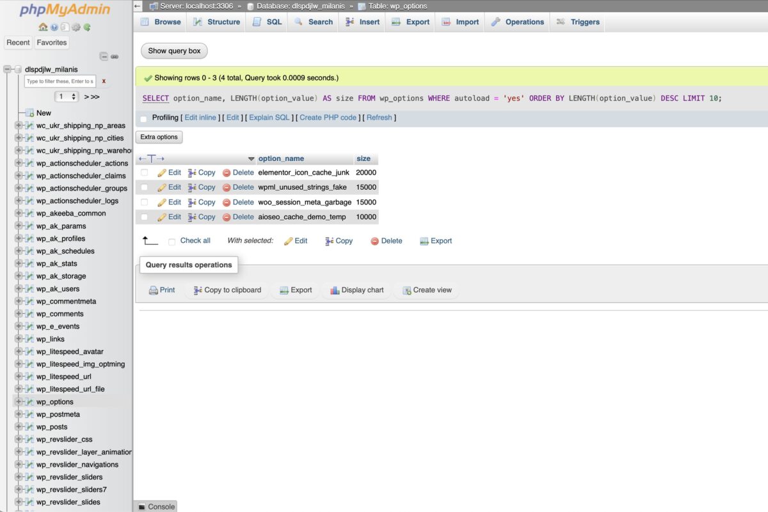Viewport: 768px width, 512px height.
Task: Open the Structure tab
Action: click(x=216, y=22)
